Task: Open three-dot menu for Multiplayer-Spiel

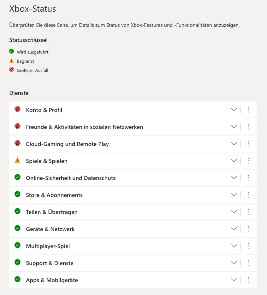Action: tap(249, 246)
